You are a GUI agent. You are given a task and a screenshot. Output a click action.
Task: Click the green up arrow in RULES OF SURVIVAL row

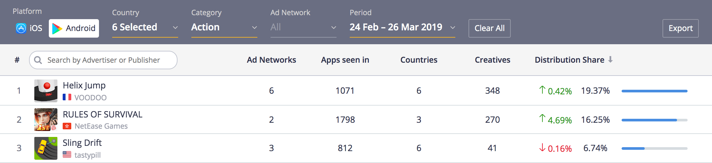pyautogui.click(x=542, y=118)
